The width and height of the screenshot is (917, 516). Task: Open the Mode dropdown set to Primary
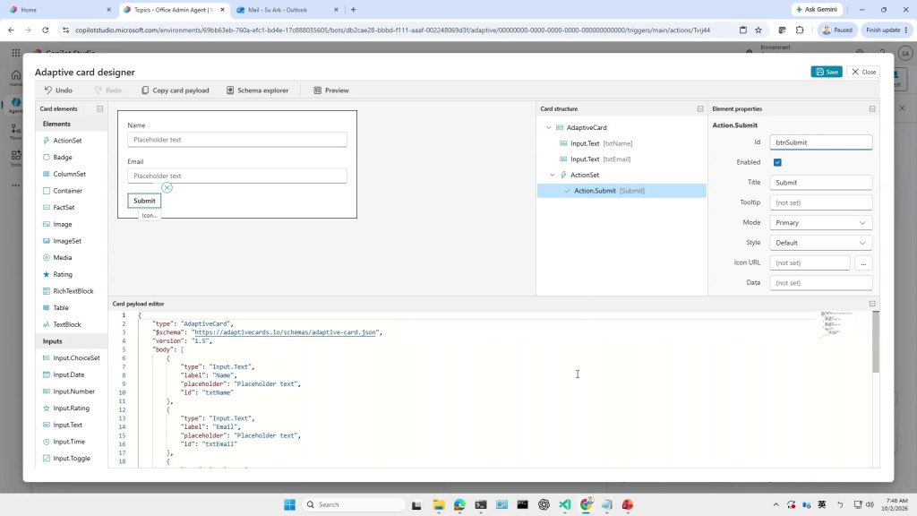(x=820, y=223)
